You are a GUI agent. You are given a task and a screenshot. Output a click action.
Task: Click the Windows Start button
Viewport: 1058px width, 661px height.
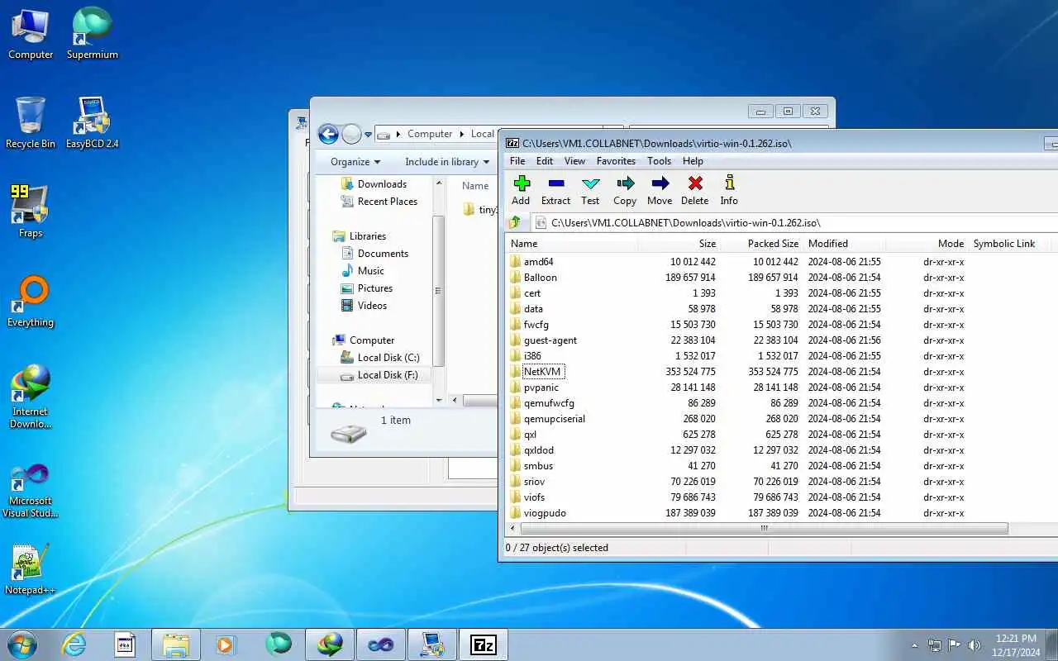[x=22, y=644]
